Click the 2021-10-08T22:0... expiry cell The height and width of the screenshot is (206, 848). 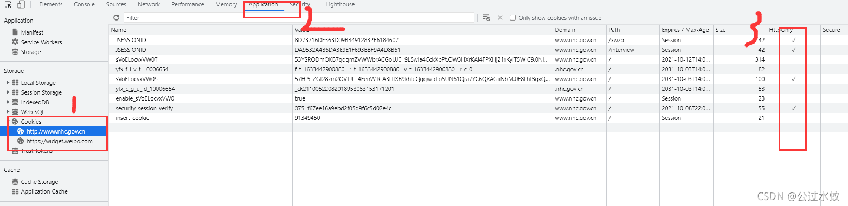686,108
